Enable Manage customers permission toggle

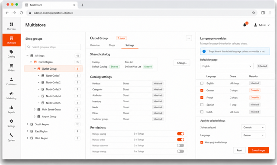(180, 146)
